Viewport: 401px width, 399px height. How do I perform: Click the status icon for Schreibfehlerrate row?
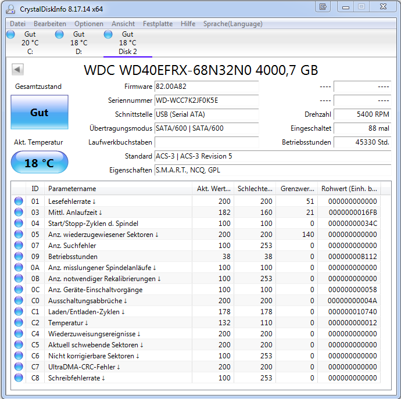pos(19,378)
